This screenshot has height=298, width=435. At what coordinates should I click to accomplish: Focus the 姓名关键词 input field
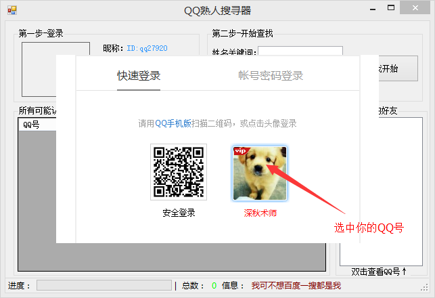(x=300, y=51)
